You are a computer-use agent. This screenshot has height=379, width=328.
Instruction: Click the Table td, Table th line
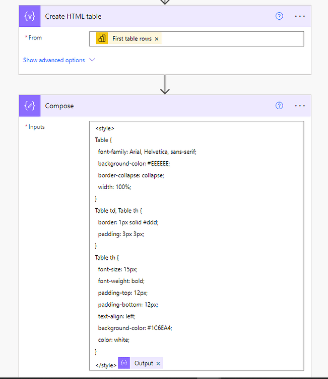tap(118, 211)
